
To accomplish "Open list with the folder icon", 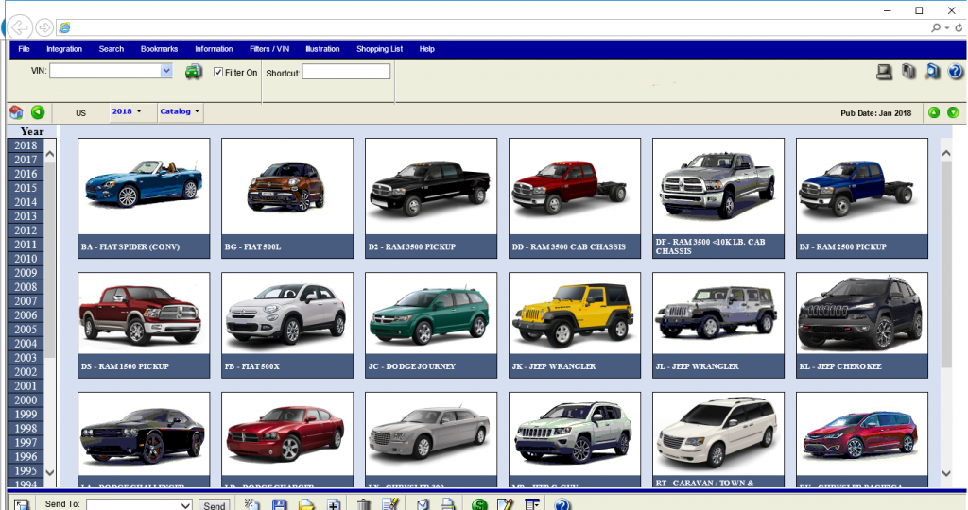I will pyautogui.click(x=306, y=504).
